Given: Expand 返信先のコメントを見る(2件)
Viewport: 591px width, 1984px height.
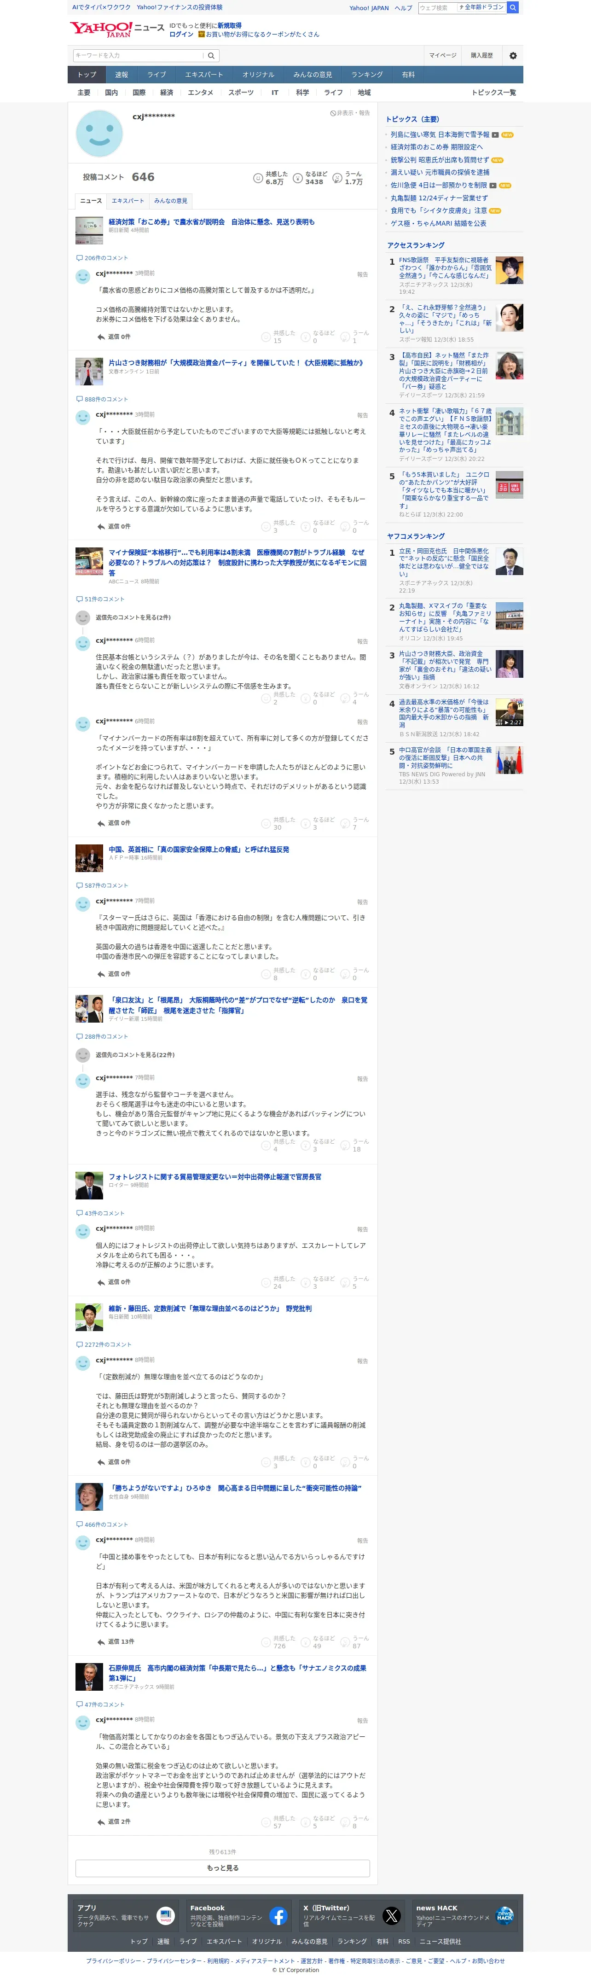Looking at the screenshot, I should coord(133,618).
